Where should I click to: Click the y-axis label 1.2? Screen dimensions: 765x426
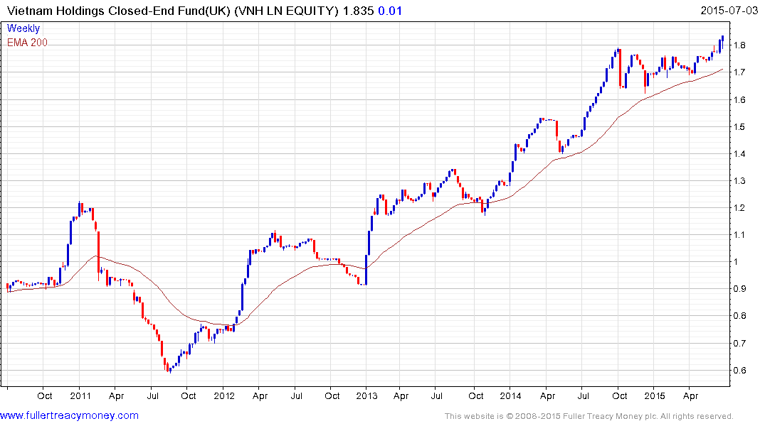coord(739,208)
